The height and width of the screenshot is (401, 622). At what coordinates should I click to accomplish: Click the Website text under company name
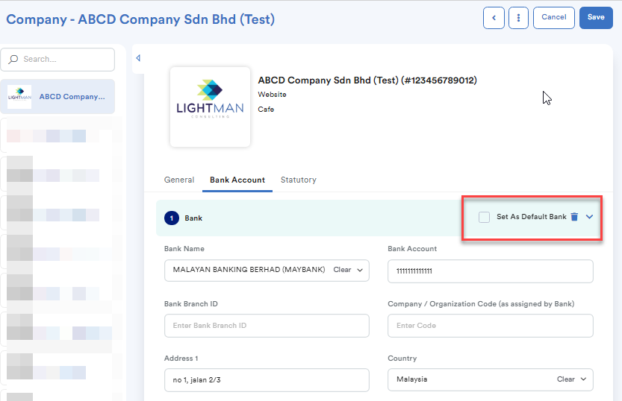pos(272,95)
